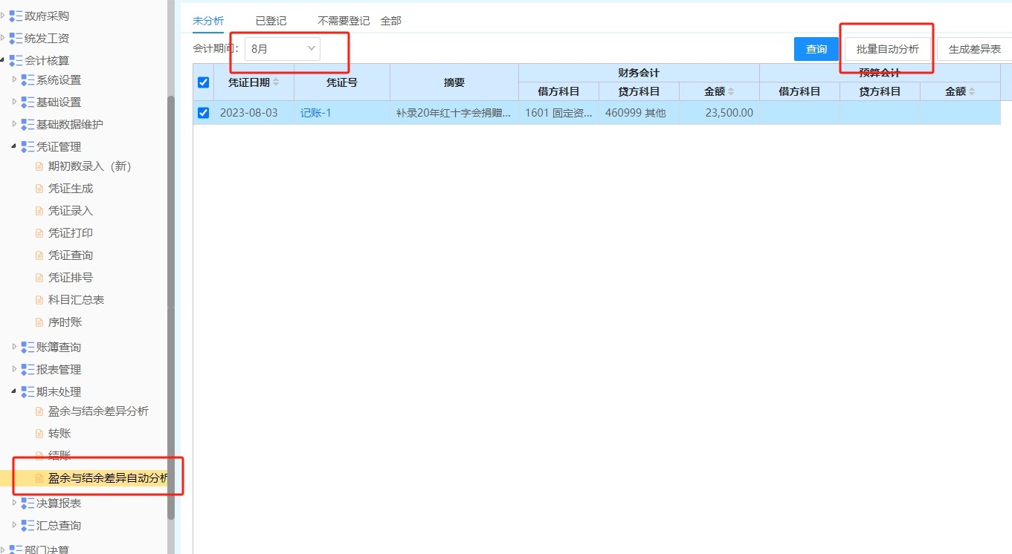Click the document icon beside 凭证排号
Screen dimensions: 1012x554
pos(40,278)
